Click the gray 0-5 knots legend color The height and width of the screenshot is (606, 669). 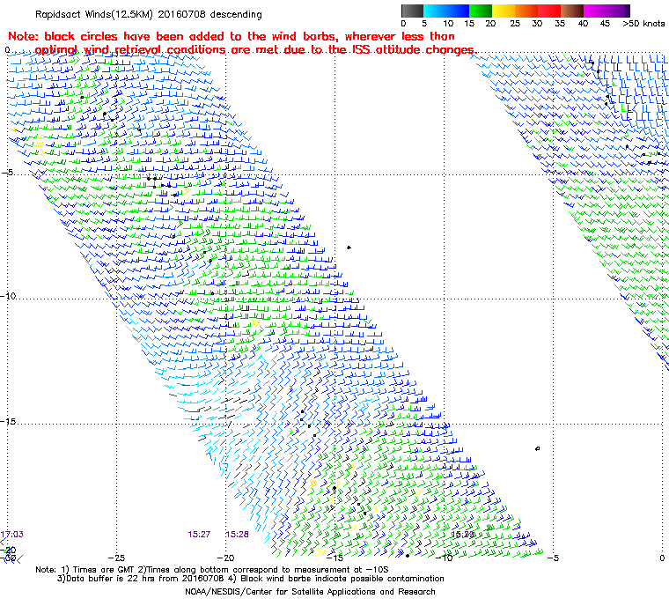pos(412,11)
